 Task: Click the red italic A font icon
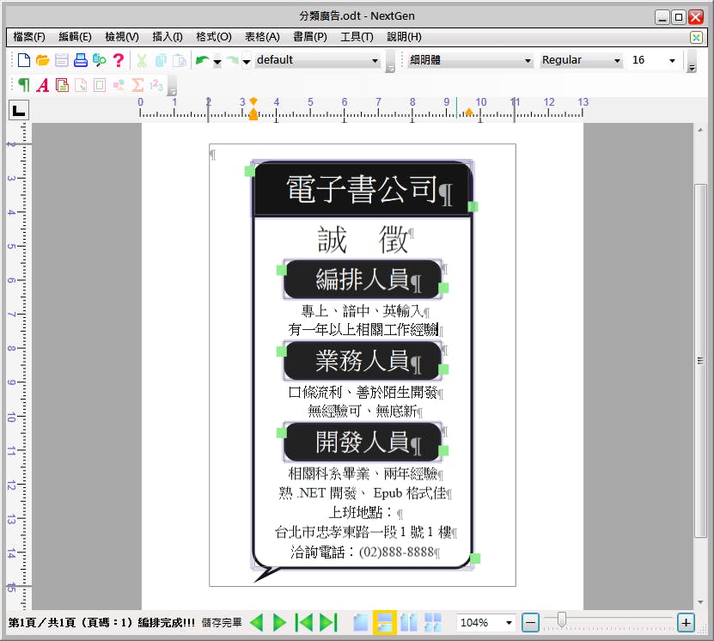click(x=42, y=85)
